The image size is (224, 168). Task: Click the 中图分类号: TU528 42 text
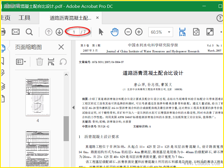(x=96, y=127)
